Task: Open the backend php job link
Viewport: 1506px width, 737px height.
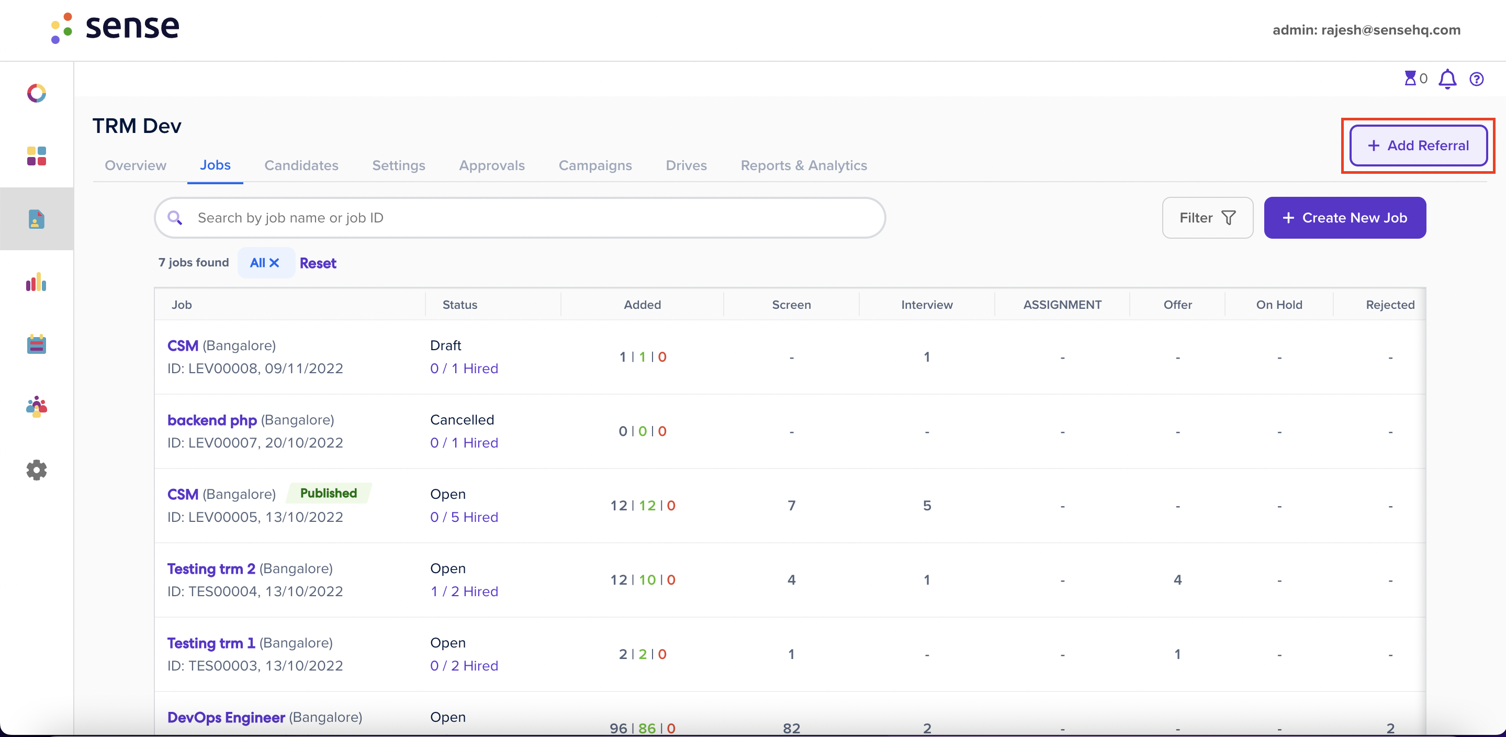Action: pos(211,420)
